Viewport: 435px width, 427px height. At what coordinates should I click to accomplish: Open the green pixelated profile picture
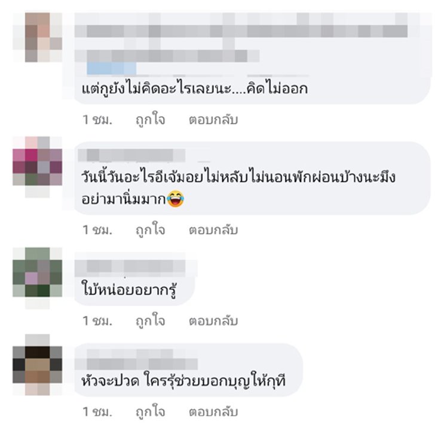(38, 278)
